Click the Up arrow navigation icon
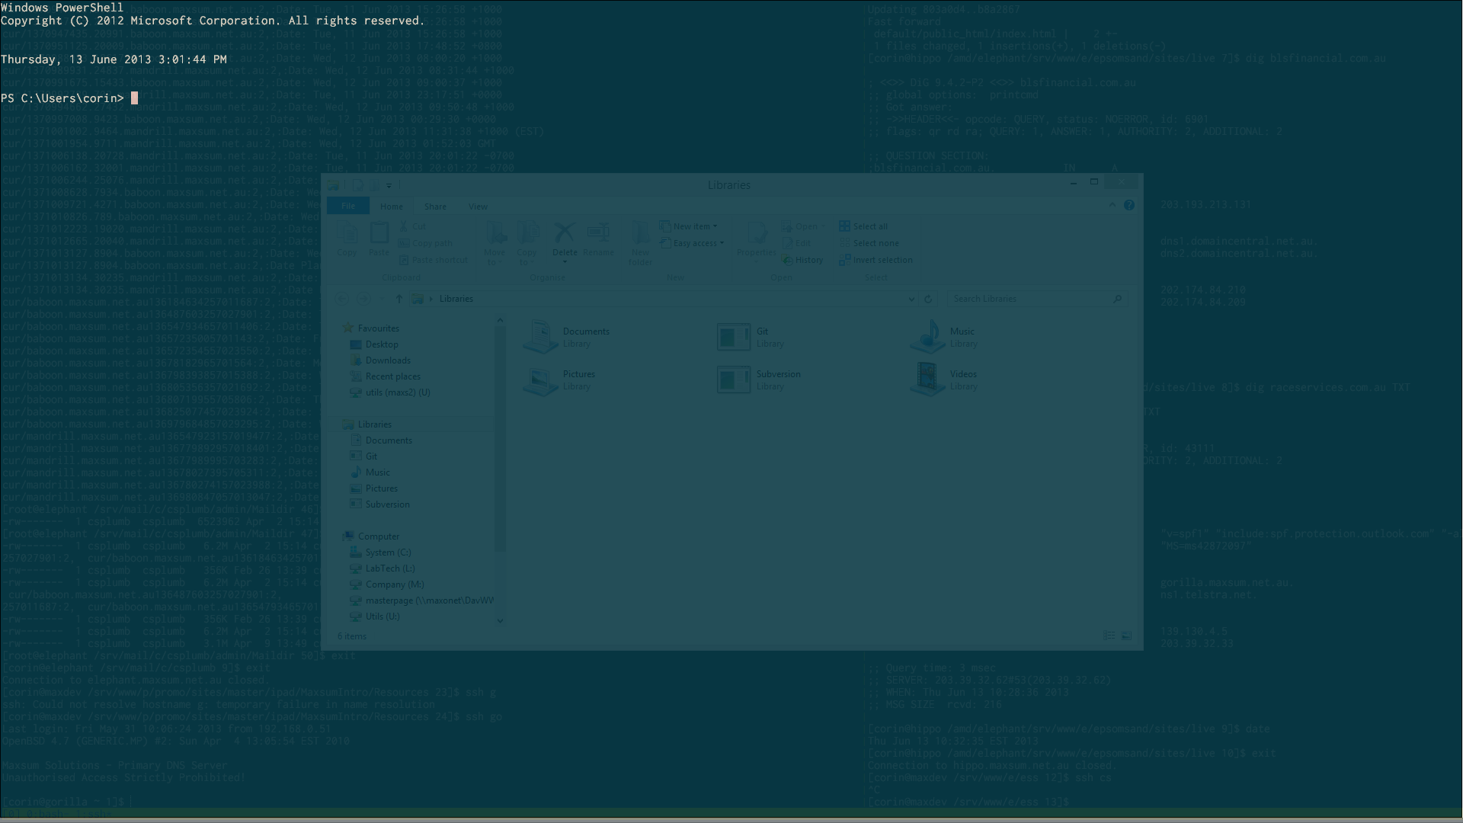 (399, 299)
